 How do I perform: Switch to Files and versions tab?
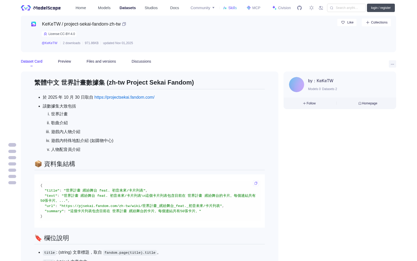pos(101,61)
